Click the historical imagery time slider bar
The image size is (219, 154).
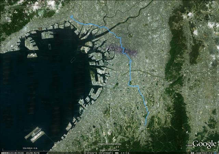[x=28, y=7]
